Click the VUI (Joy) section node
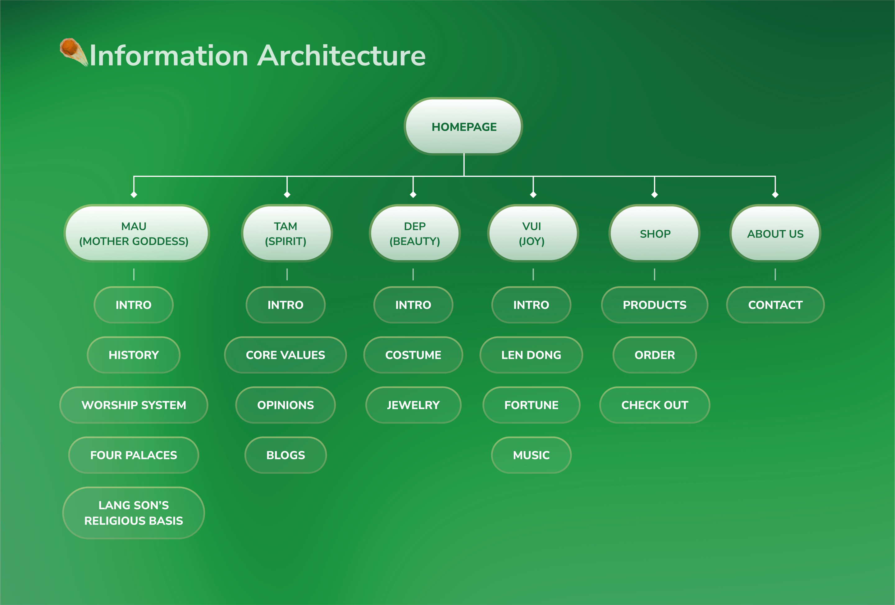The width and height of the screenshot is (895, 605). click(532, 234)
